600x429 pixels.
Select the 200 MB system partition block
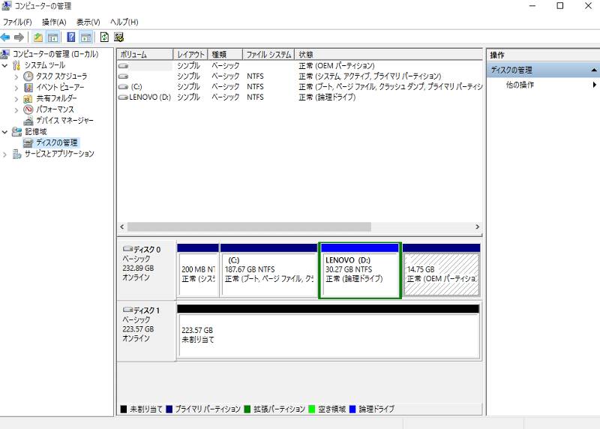point(198,270)
